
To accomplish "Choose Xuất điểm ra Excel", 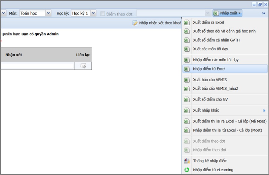I will 225,22.
